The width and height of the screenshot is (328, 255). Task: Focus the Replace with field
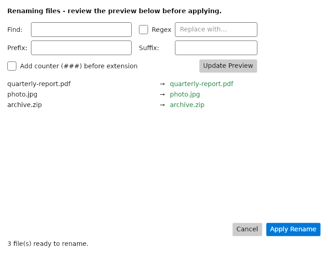(x=216, y=30)
